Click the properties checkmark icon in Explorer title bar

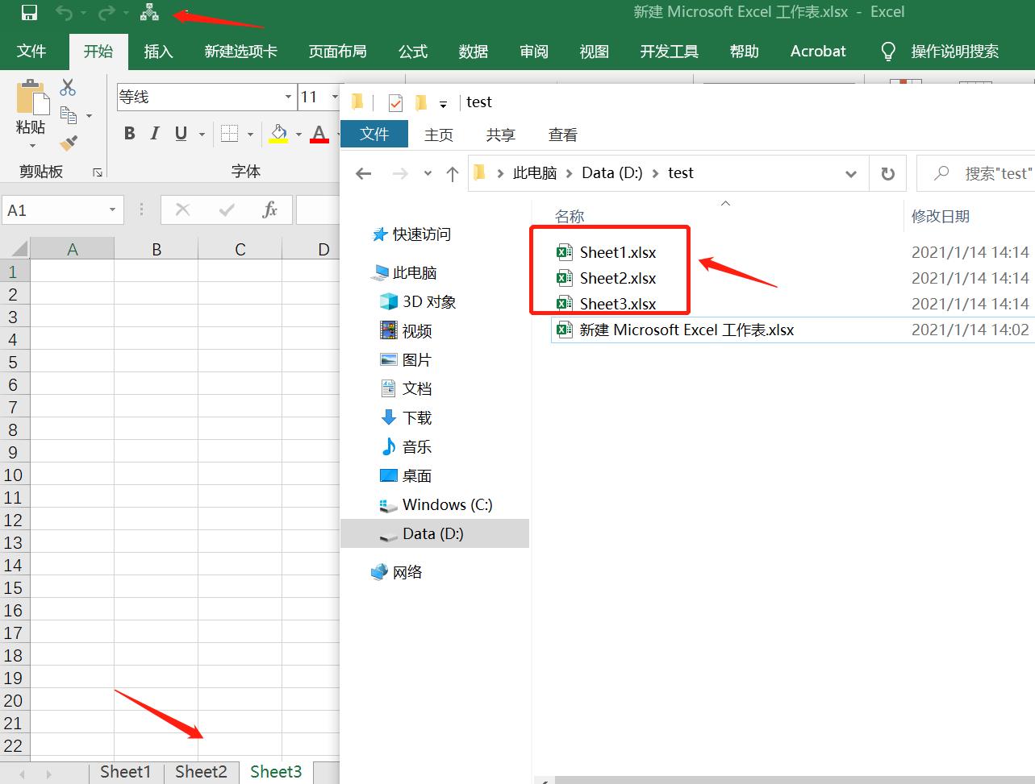click(x=395, y=103)
